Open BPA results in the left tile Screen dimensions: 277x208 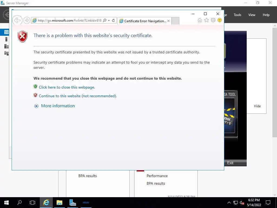click(x=88, y=176)
